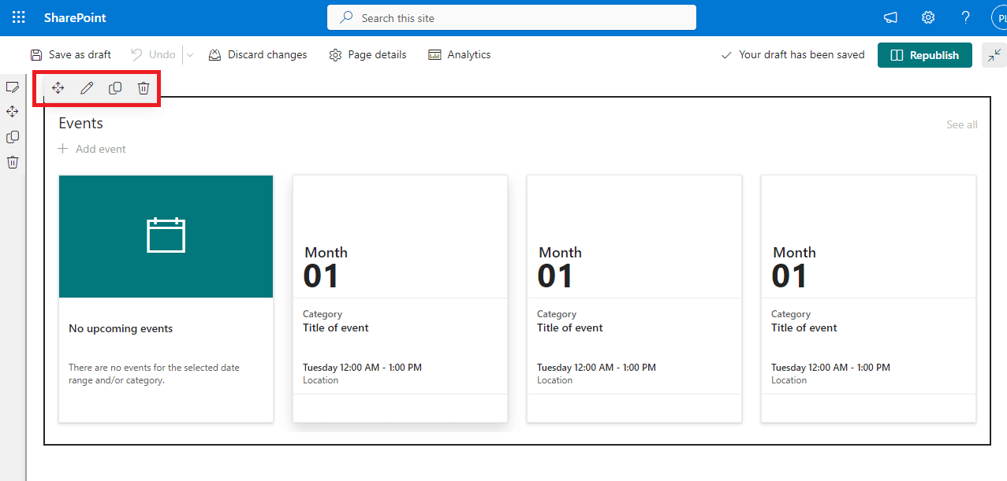The image size is (1007, 481).
Task: Click the Delete web part trash icon
Action: coord(144,88)
